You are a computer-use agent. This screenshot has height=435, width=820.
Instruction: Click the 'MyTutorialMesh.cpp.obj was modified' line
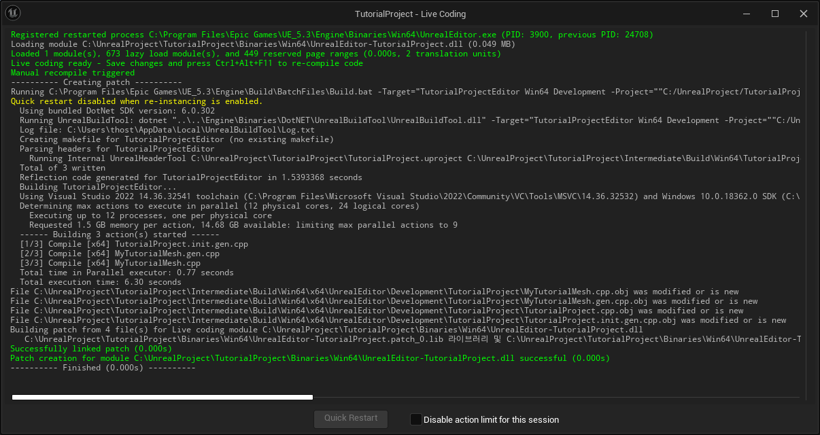(x=375, y=292)
